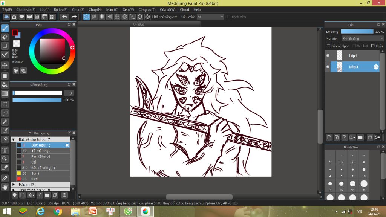Enable the Khóa checkbox

(373, 46)
